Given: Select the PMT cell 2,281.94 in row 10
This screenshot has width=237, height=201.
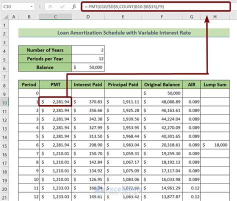Looking at the screenshot, I should coord(55,101).
